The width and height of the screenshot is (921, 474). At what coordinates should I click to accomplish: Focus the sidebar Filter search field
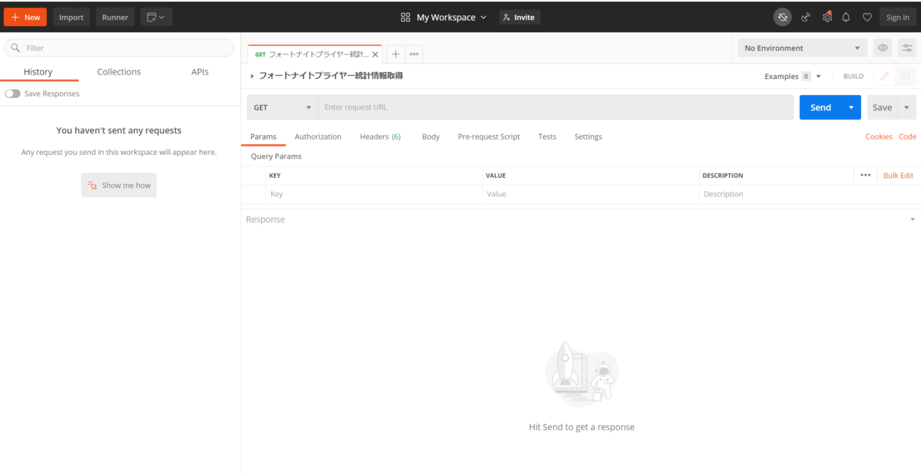tap(119, 48)
